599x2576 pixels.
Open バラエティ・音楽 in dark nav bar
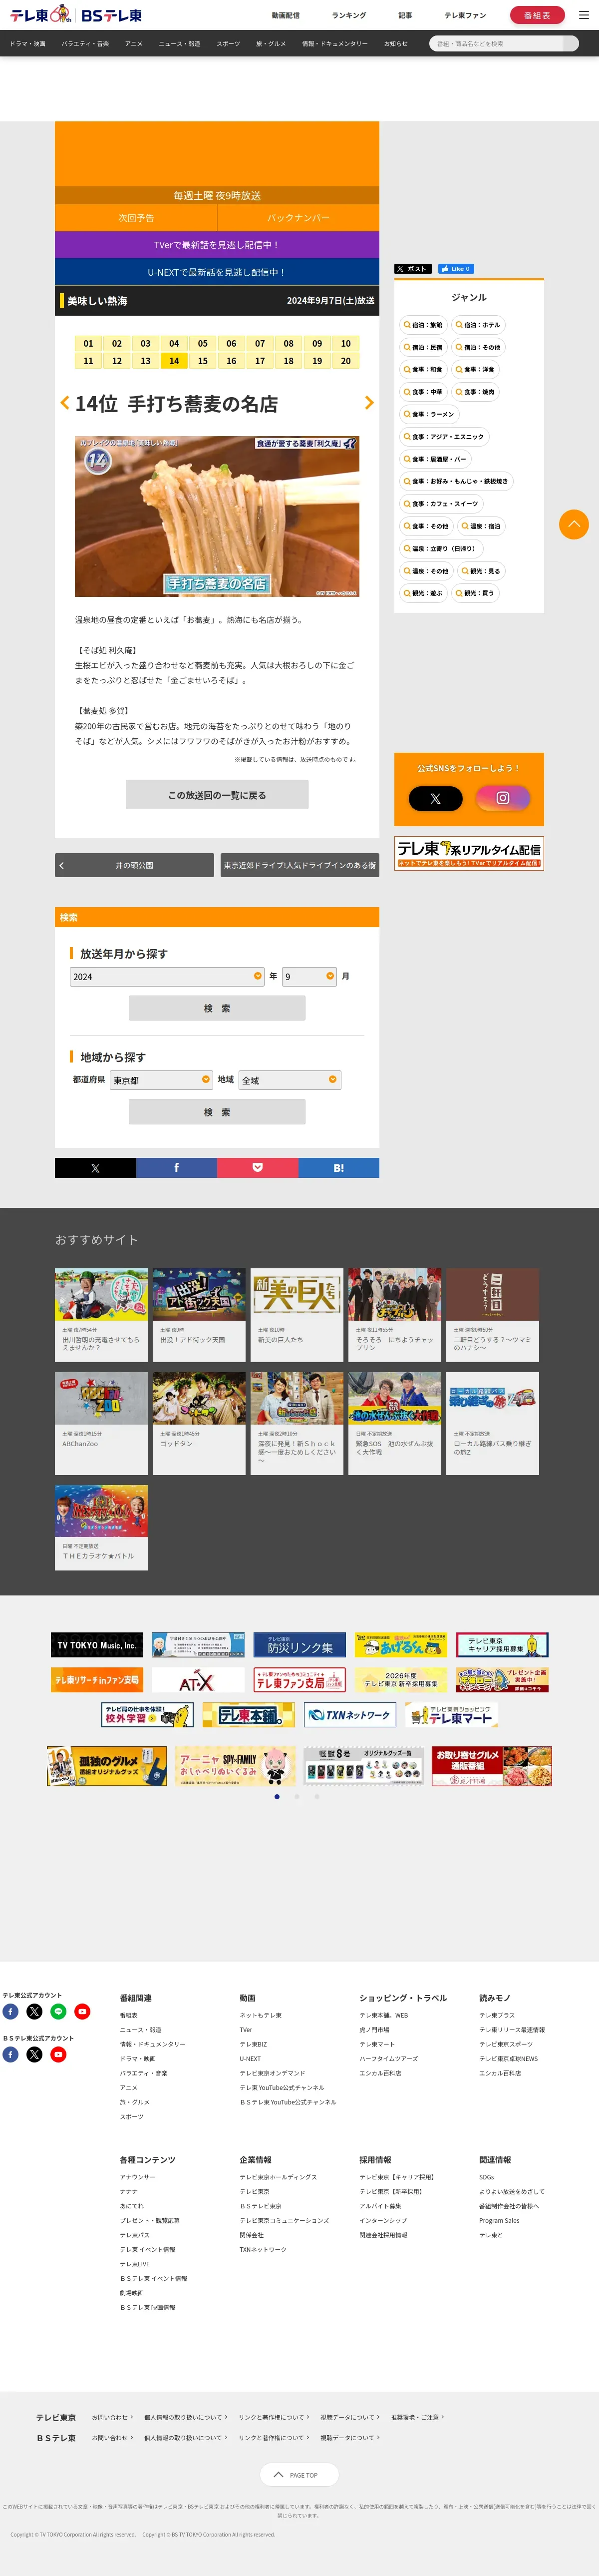click(x=85, y=44)
